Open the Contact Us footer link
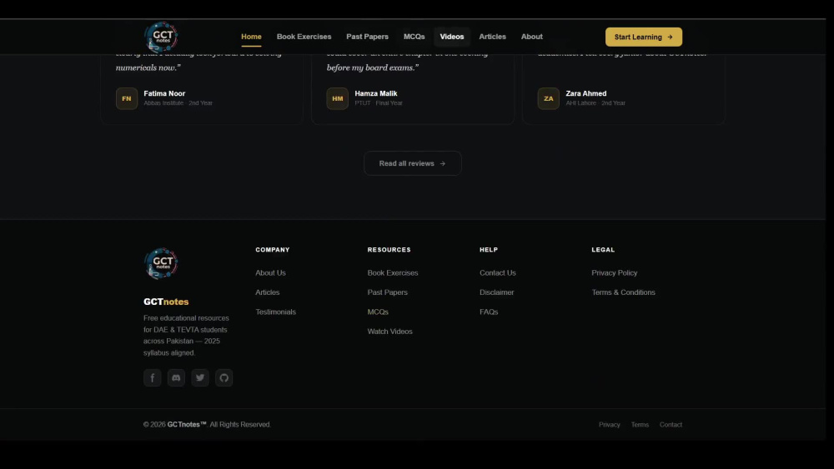The image size is (834, 469). pos(497,273)
